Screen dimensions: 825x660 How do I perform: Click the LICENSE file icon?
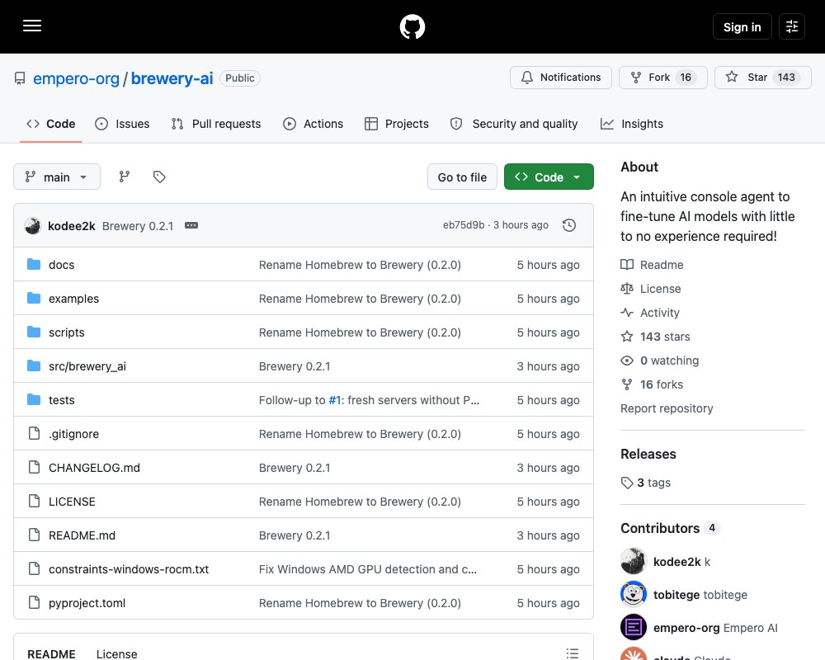click(34, 501)
